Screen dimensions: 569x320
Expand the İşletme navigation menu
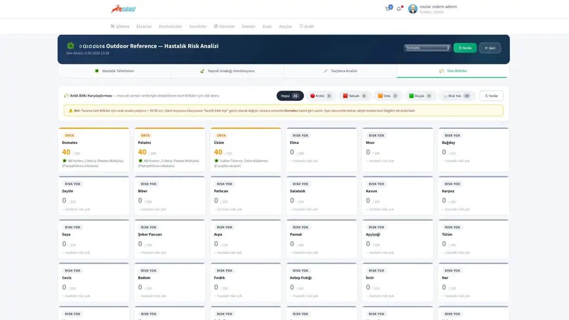tap(120, 27)
